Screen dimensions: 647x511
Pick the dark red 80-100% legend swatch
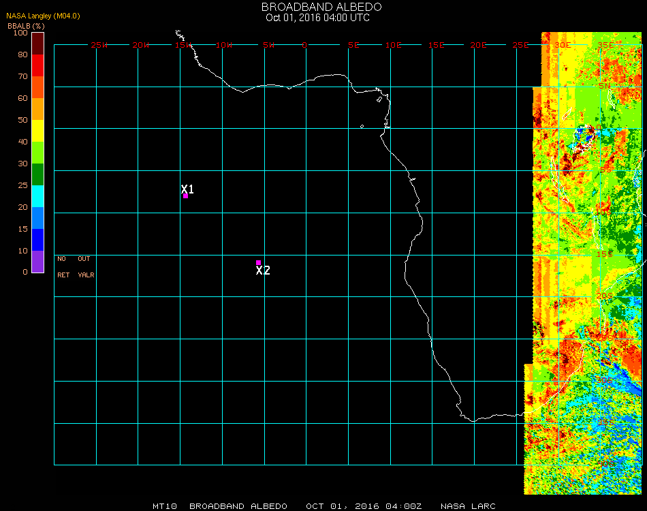click(37, 44)
